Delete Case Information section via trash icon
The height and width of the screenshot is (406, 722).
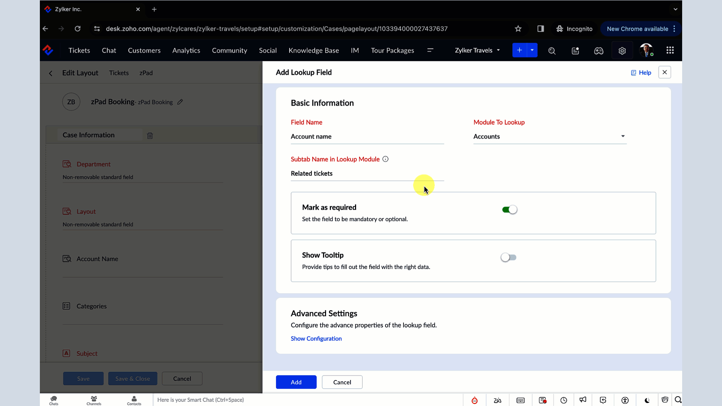150,136
